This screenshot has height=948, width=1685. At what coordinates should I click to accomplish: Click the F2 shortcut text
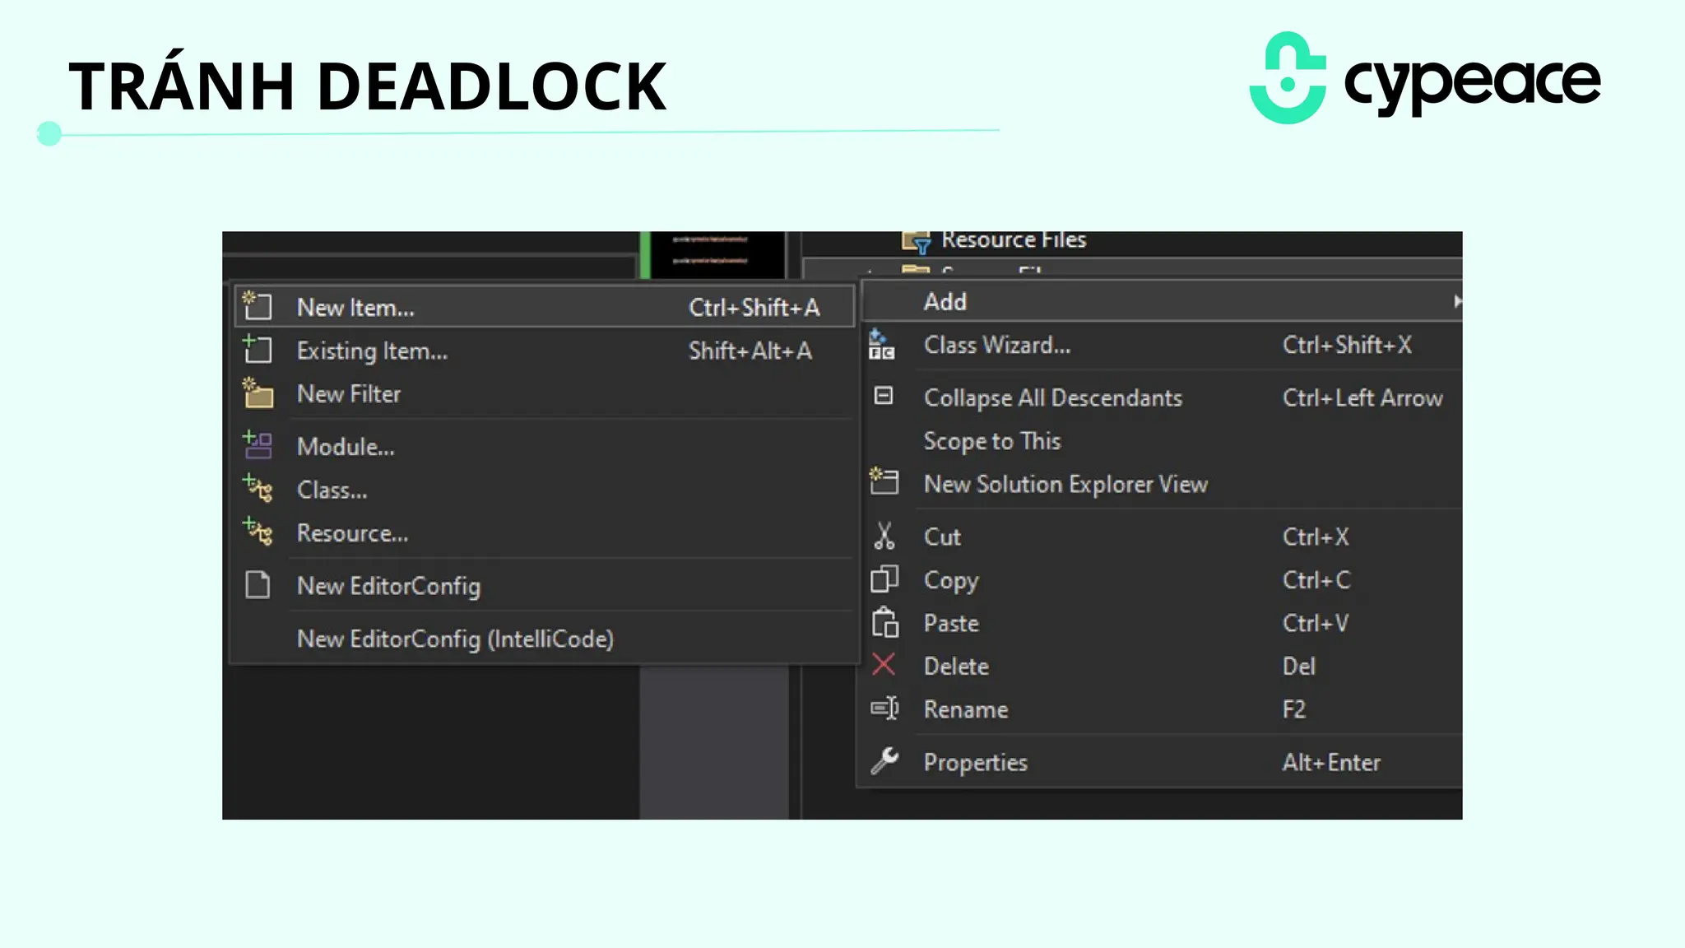1293,709
